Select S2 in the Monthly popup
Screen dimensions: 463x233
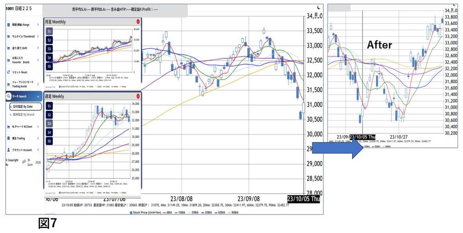click(x=49, y=40)
